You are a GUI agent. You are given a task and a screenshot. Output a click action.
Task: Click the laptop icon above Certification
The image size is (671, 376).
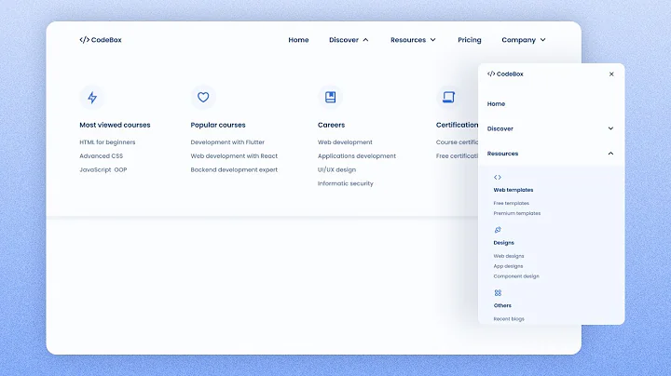pos(448,98)
